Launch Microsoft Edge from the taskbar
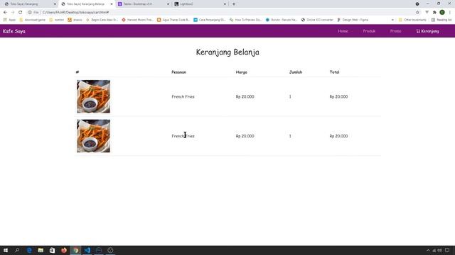 29,250
